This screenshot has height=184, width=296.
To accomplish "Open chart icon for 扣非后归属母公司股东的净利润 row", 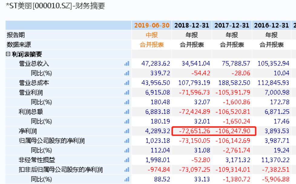I will (x=127, y=170).
